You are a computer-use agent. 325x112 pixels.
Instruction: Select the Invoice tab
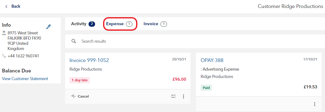pos(155,24)
